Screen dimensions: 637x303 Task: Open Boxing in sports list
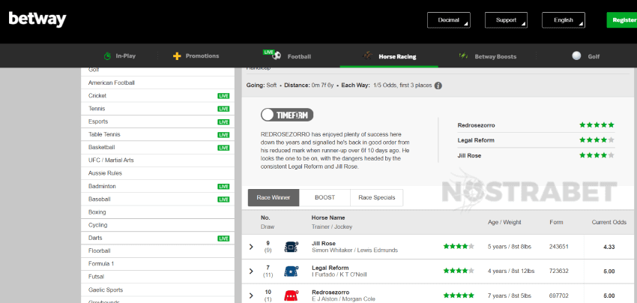tap(157, 212)
